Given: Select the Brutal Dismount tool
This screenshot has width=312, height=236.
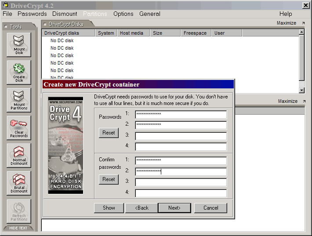Looking at the screenshot, I should [19, 183].
